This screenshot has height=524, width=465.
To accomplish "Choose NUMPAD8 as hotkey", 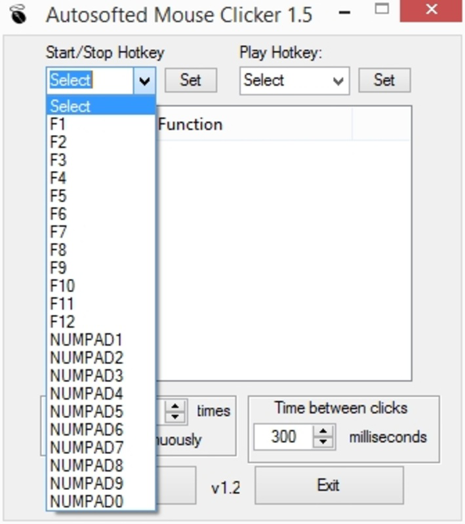I will [101, 466].
